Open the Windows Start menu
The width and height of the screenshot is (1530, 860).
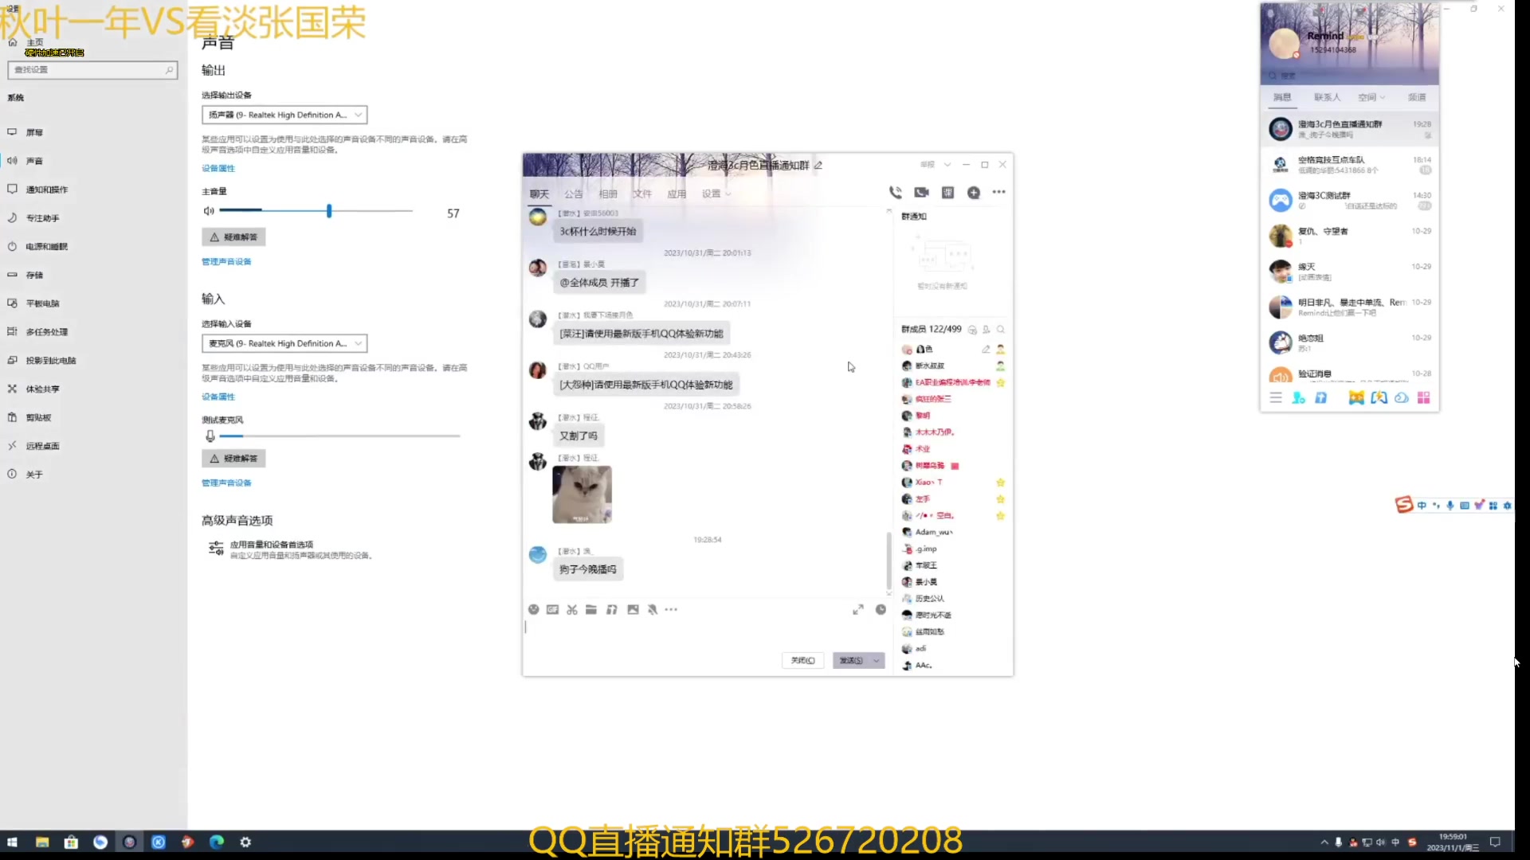tap(12, 842)
